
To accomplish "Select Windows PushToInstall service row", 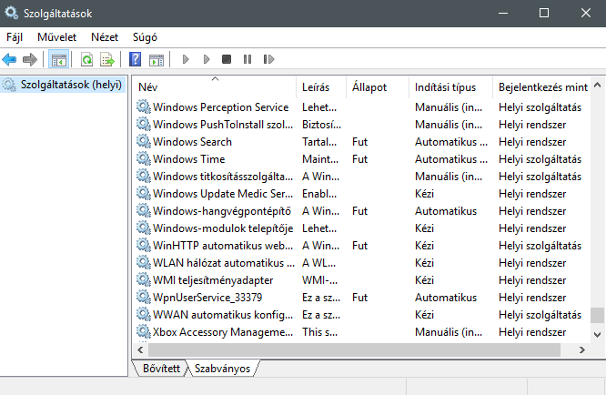I will [x=362, y=125].
